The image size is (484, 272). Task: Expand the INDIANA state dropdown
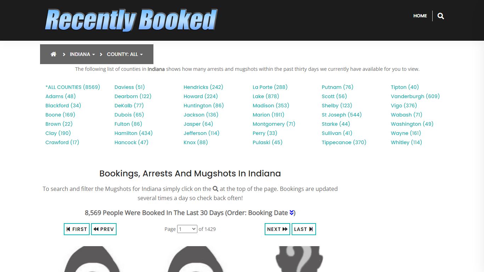click(82, 54)
